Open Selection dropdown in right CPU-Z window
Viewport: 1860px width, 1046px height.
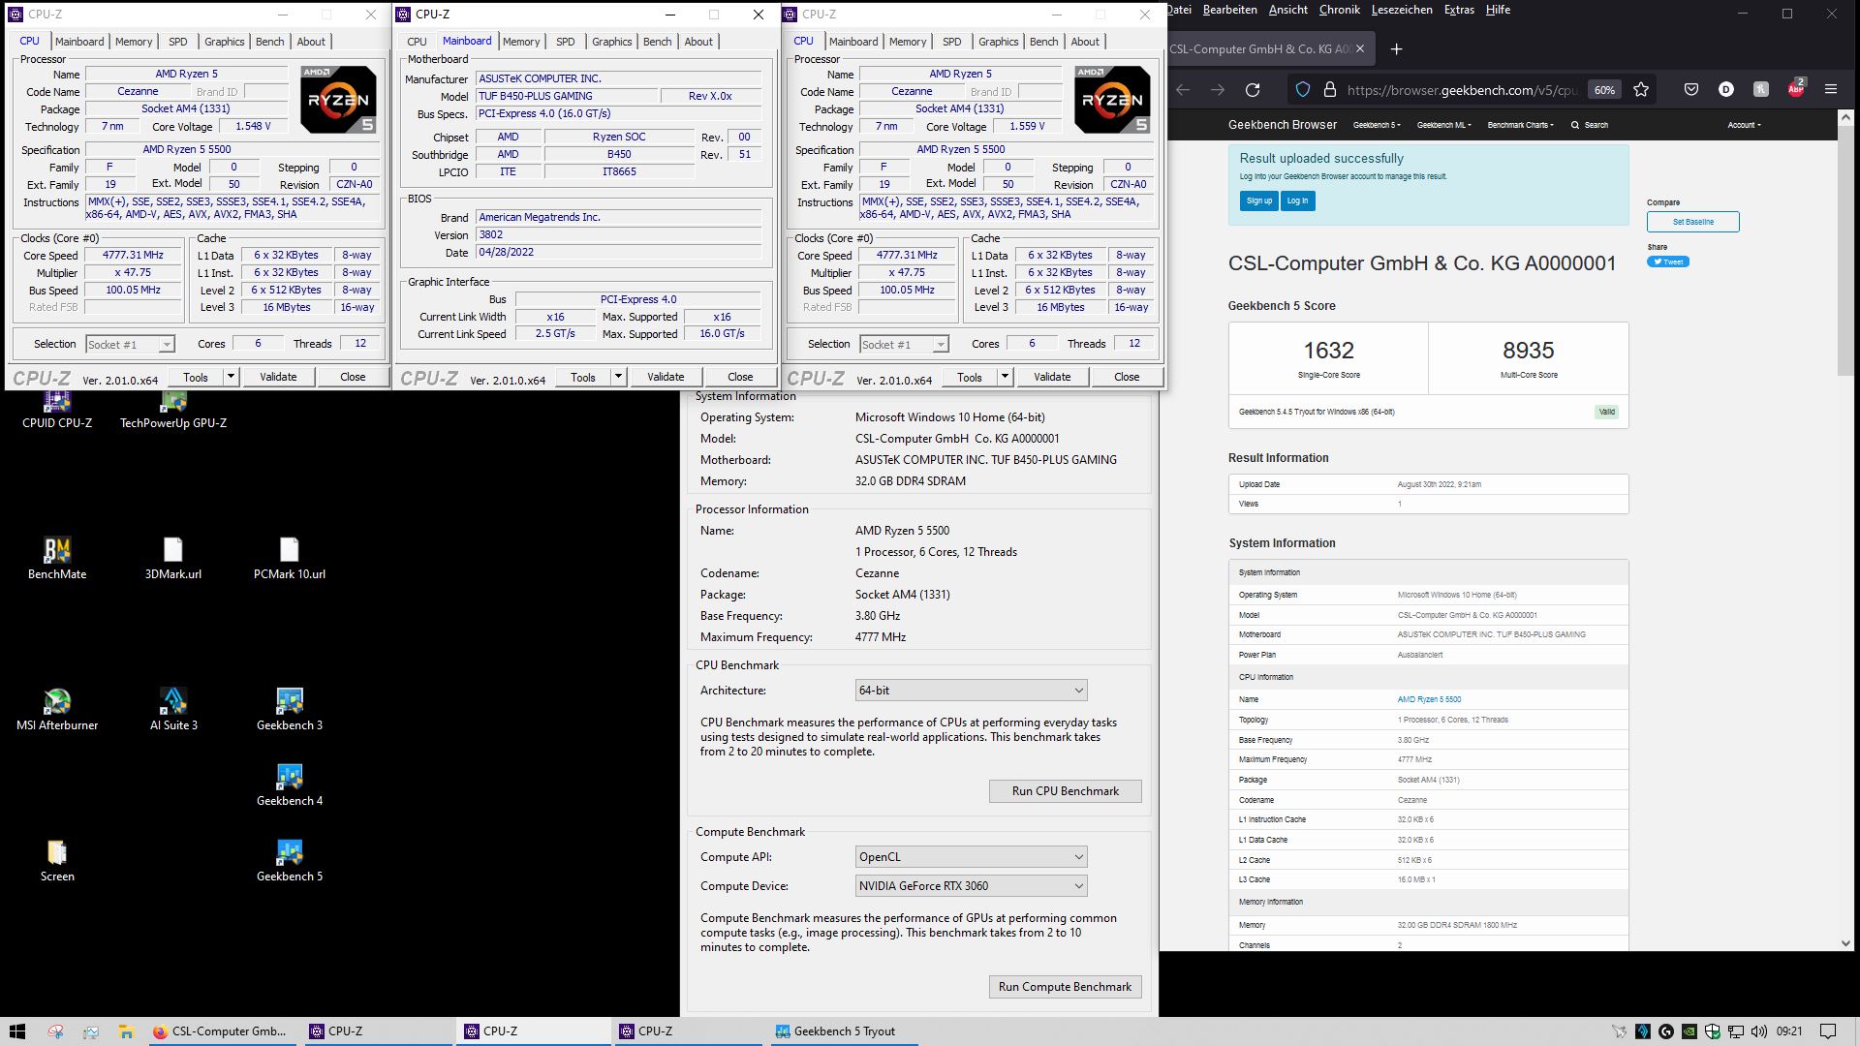tap(903, 345)
